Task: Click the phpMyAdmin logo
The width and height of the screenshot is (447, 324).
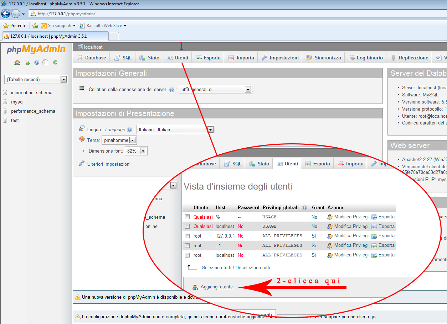Action: (x=36, y=49)
